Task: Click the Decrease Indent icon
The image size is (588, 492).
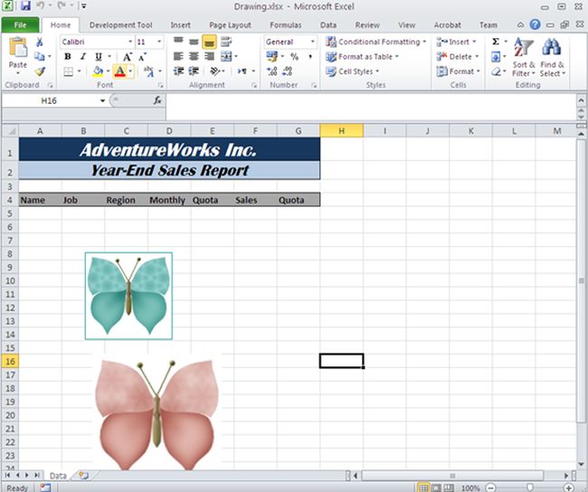Action: pyautogui.click(x=178, y=71)
